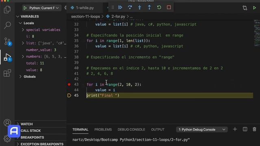This screenshot has height=146, width=260.
Task: Grab the debug toolbar drag handle
Action: click(113, 7)
